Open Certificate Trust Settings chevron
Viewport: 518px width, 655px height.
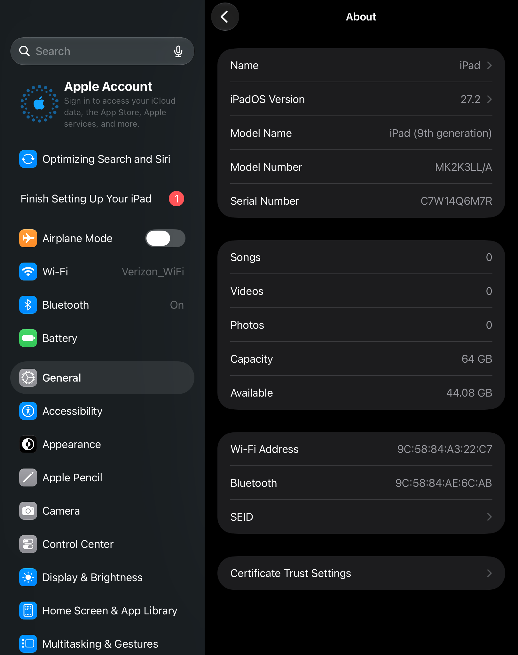(x=489, y=573)
